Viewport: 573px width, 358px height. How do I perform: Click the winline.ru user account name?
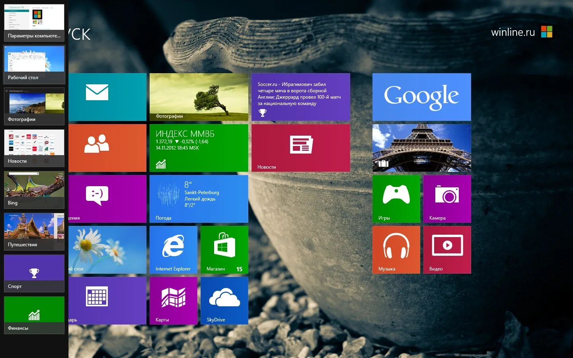pos(513,32)
